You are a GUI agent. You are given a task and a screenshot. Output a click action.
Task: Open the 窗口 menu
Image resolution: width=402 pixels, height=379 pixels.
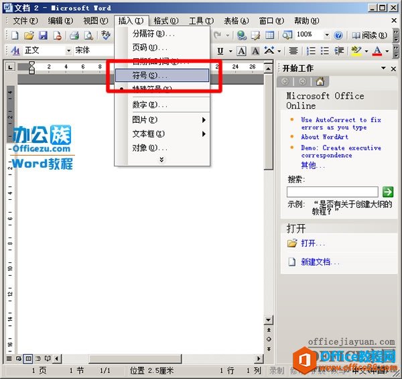pos(271,21)
